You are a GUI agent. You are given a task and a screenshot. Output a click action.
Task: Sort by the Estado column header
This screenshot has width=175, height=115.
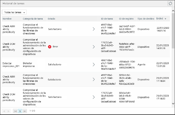tap(52, 19)
